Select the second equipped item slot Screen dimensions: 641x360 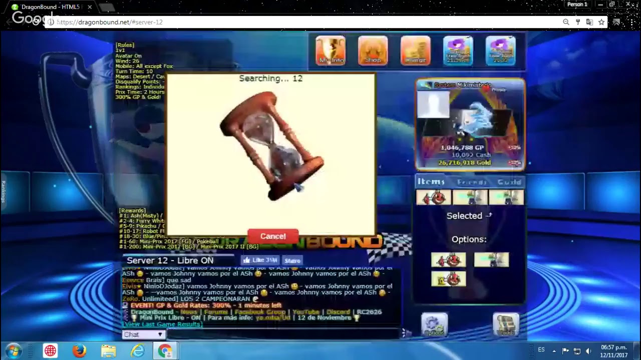(x=470, y=198)
